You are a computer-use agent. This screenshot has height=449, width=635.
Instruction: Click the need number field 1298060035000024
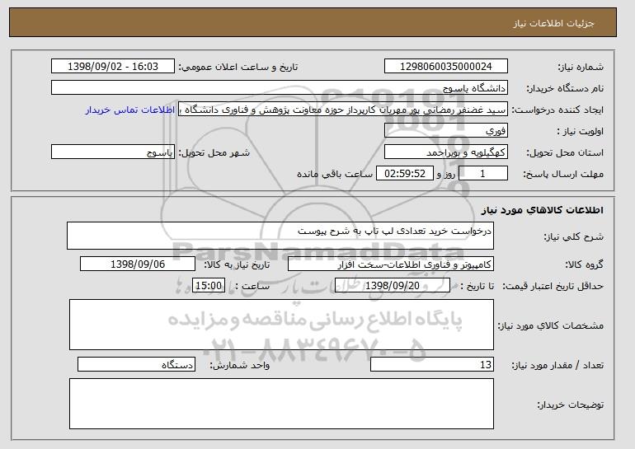point(446,67)
